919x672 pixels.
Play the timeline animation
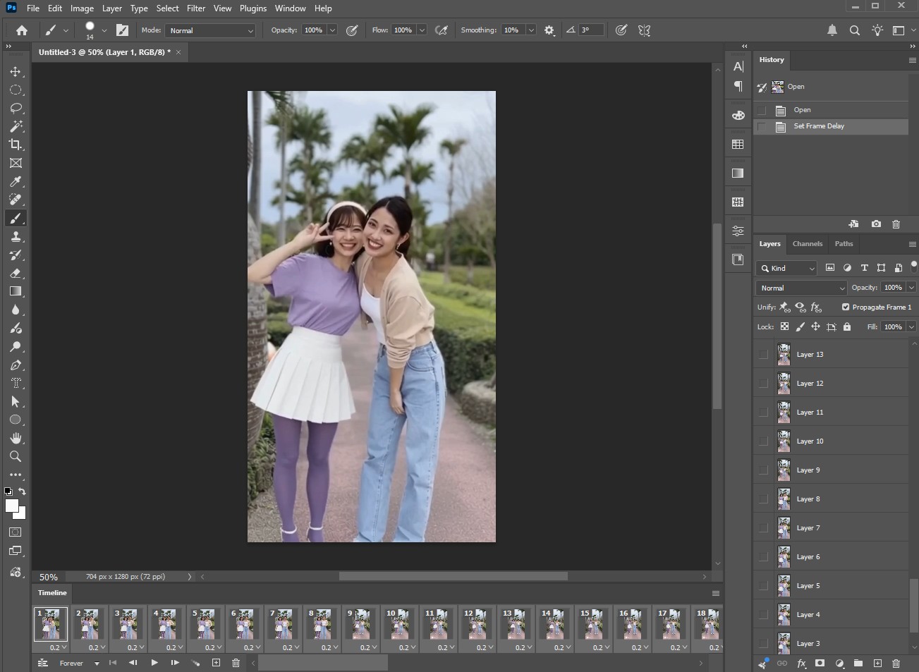coord(154,663)
